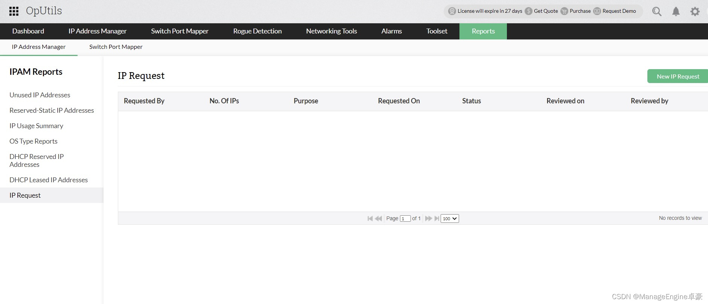Click the page number input field
This screenshot has width=708, height=304.
(x=405, y=218)
